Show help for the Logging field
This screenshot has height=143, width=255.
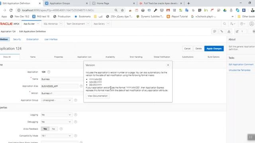click(76, 115)
